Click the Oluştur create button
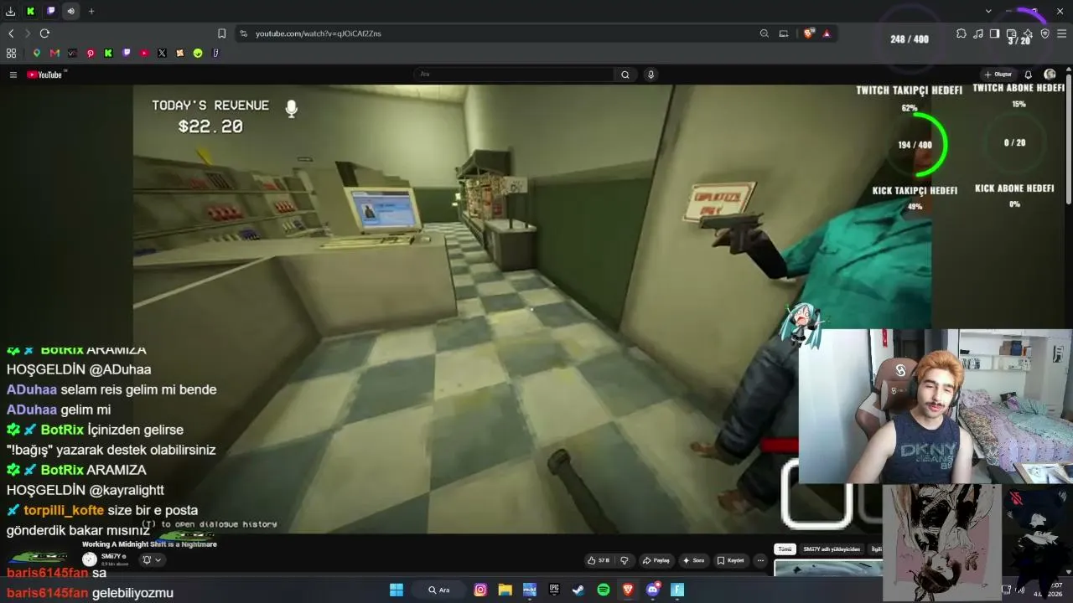The image size is (1073, 603). pyautogui.click(x=999, y=75)
